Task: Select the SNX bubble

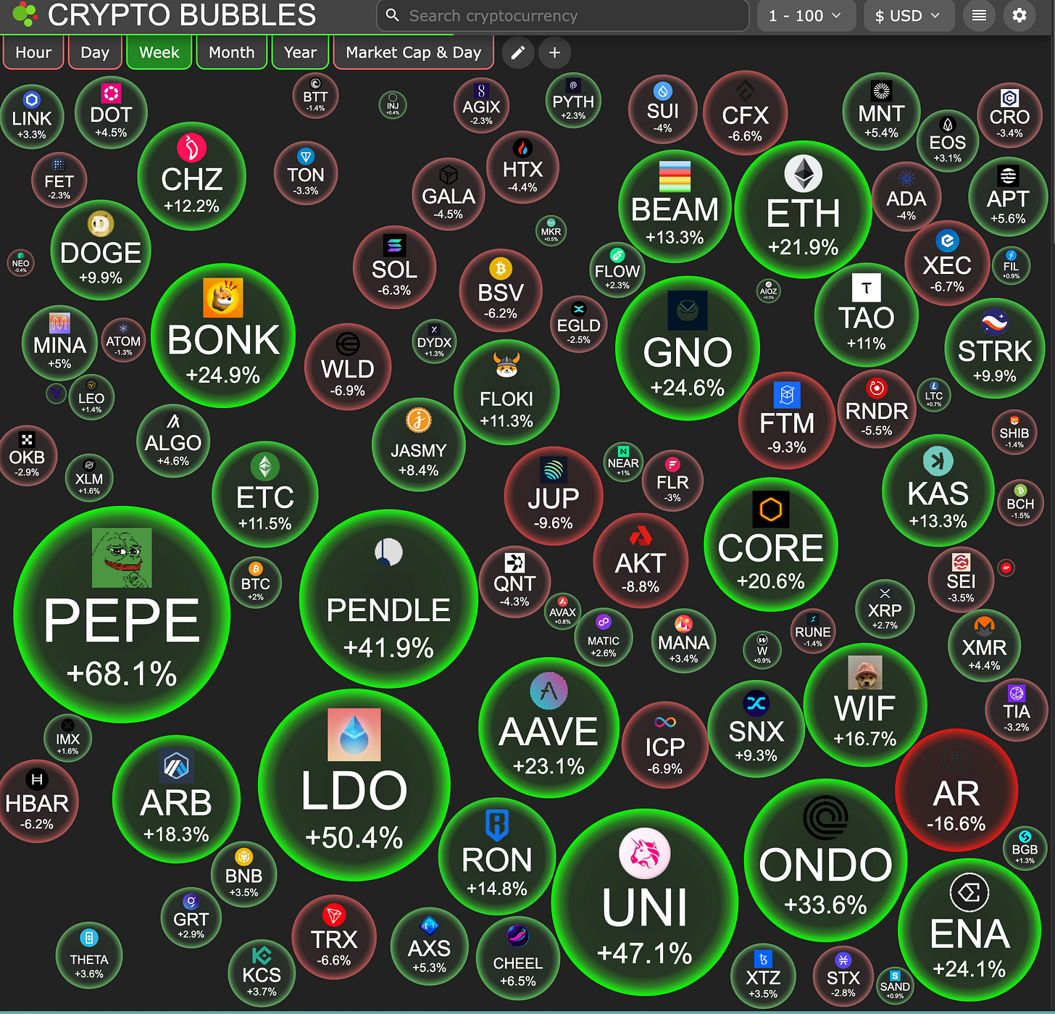Action: pos(756,729)
